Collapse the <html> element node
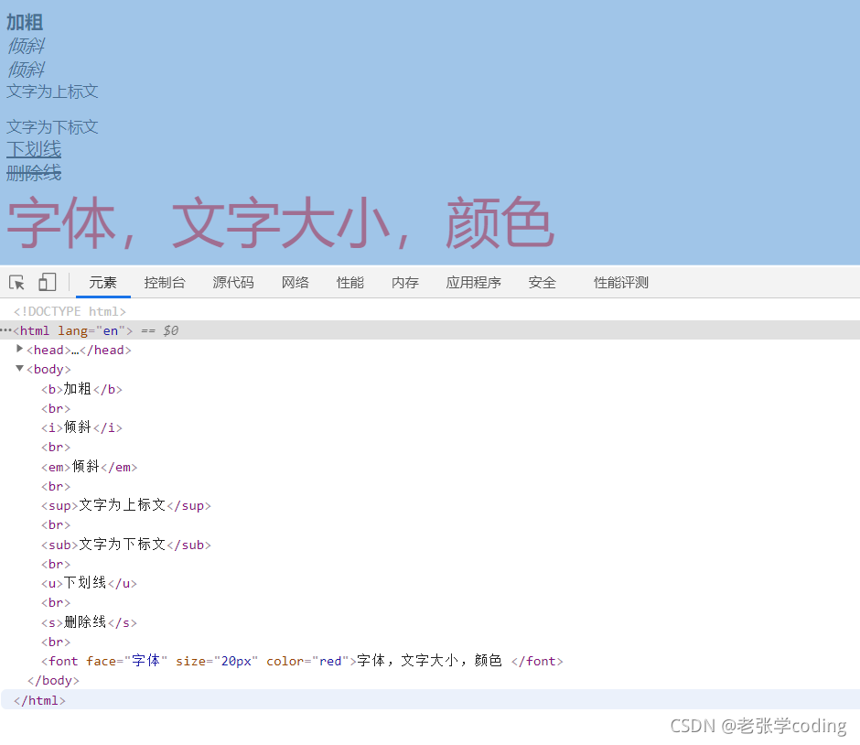This screenshot has height=745, width=860. point(5,329)
